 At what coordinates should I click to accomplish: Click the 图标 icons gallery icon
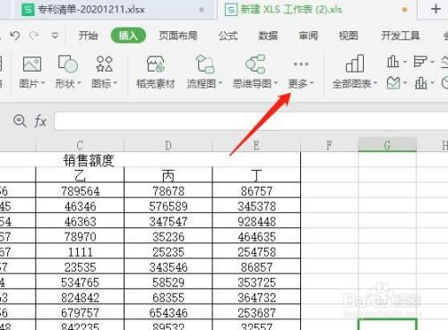[104, 63]
